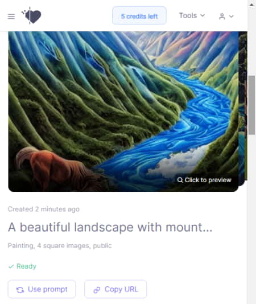
Task: Click the Copy URL button
Action: click(115, 289)
